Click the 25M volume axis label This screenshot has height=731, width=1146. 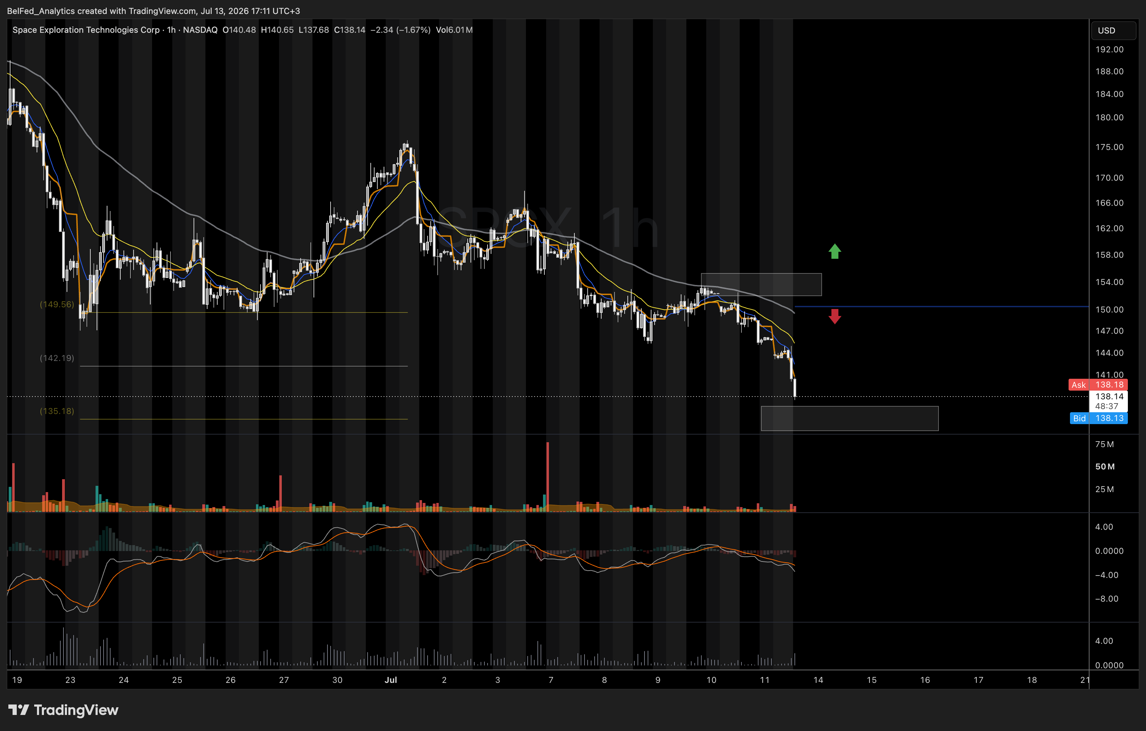1104,489
